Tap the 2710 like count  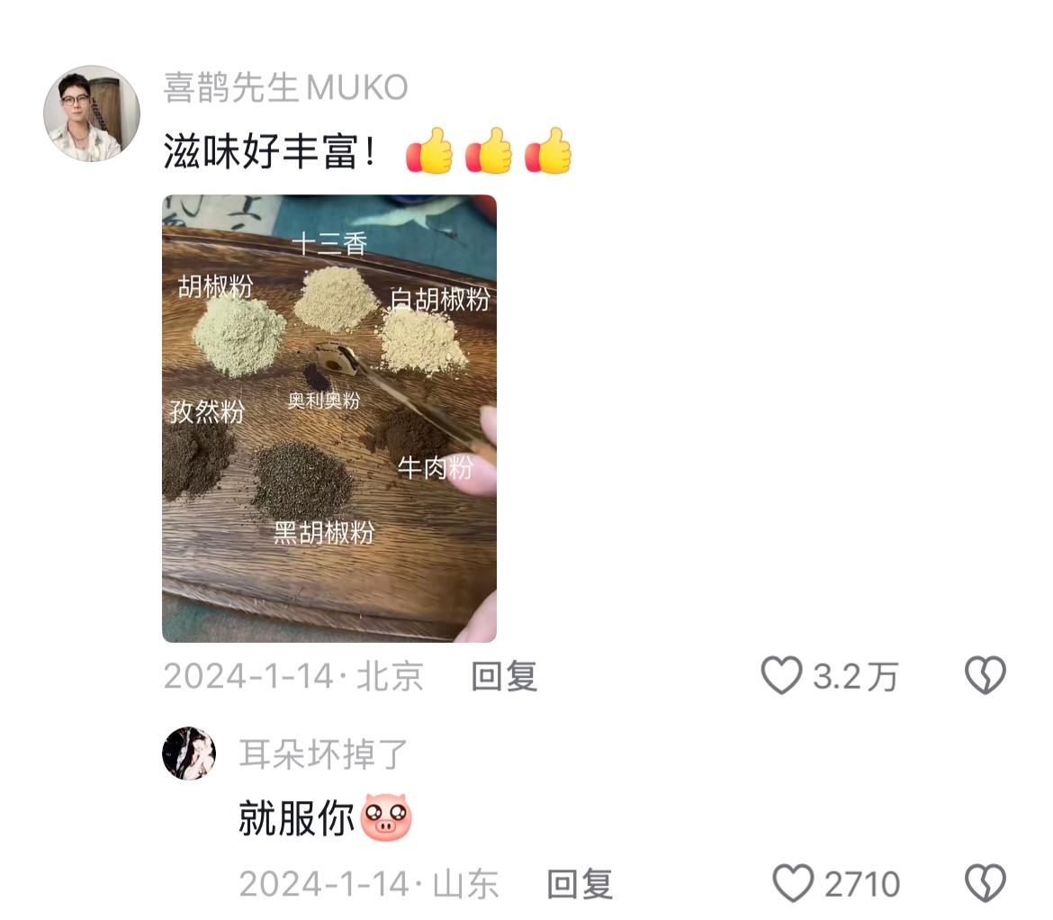pyautogui.click(x=862, y=884)
